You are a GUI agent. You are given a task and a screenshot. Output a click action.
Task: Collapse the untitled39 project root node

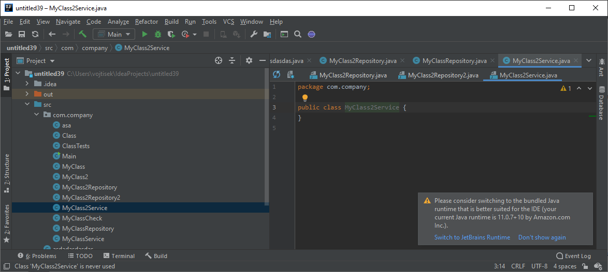coord(18,73)
